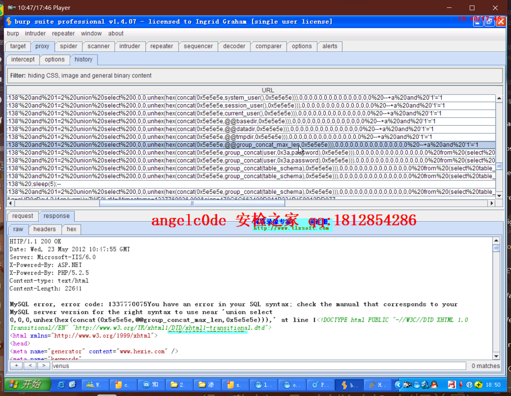Select history row containing @@basedir
Viewport: 511px width, 396px height.
[x=251, y=121]
